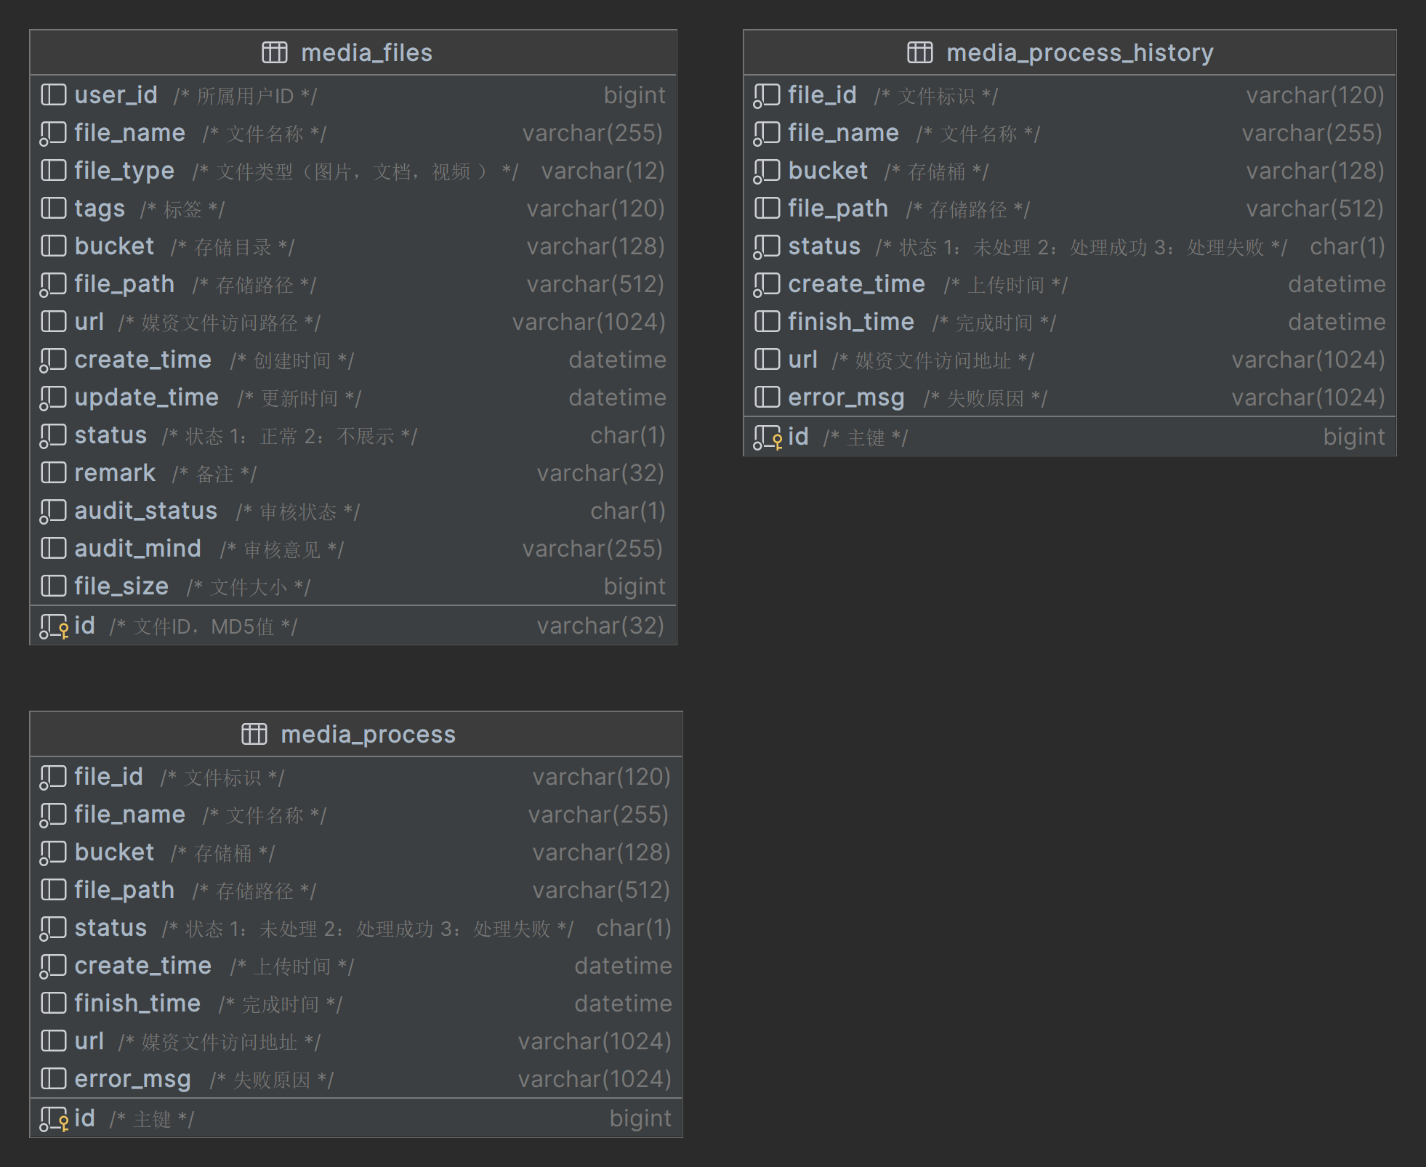
Task: Click column icon beside user_id
Action: pos(53,95)
